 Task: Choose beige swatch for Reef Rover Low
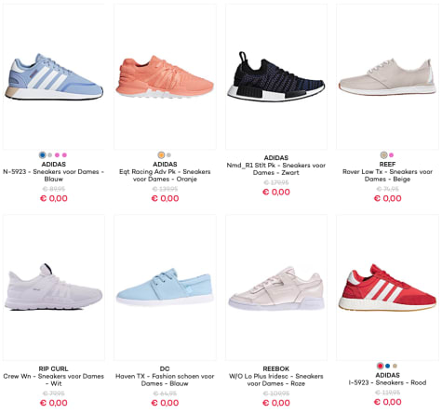[383, 155]
